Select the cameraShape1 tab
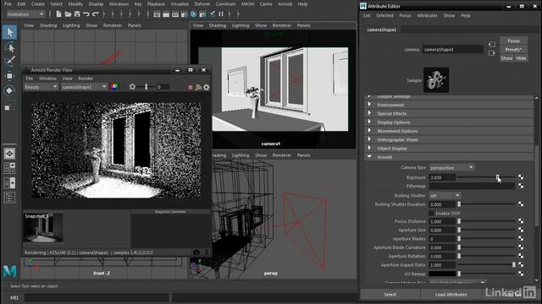Screen dimensions: 542x304 (382, 30)
